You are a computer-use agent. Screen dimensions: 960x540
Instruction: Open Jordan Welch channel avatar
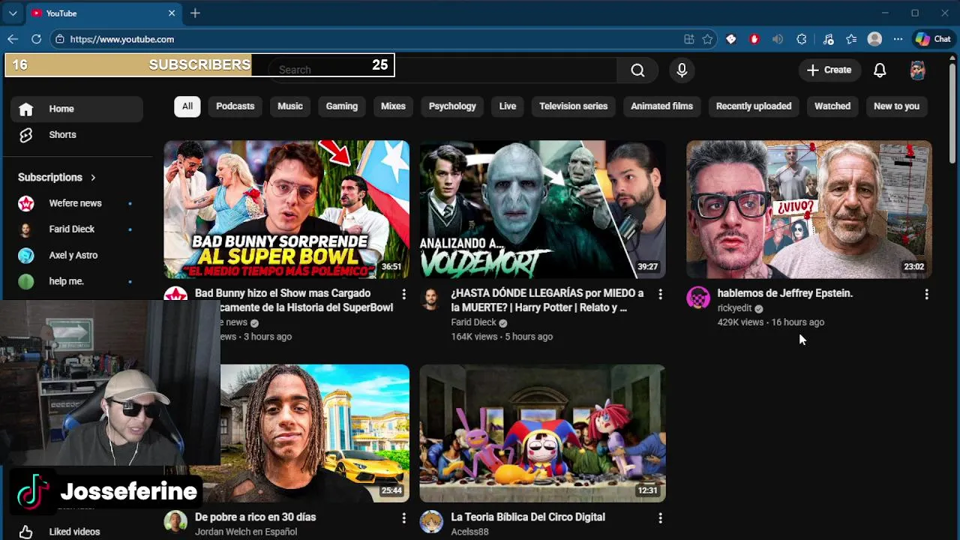tap(175, 522)
